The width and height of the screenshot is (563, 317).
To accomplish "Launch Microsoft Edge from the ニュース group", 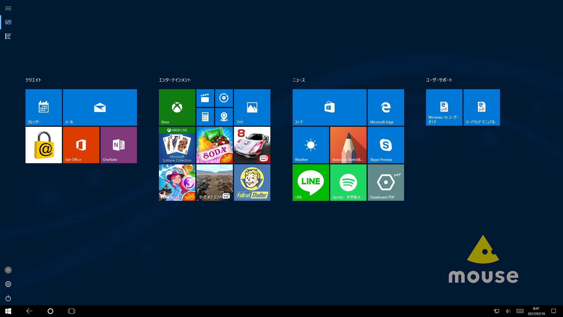I will [x=386, y=107].
